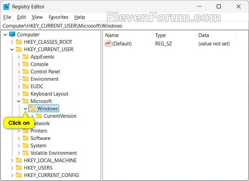
Task: Click the Software folder icon
Action: coord(26,138)
